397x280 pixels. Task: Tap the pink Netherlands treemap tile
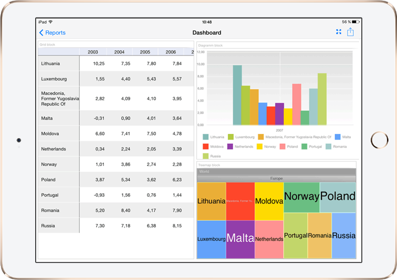coord(269,239)
